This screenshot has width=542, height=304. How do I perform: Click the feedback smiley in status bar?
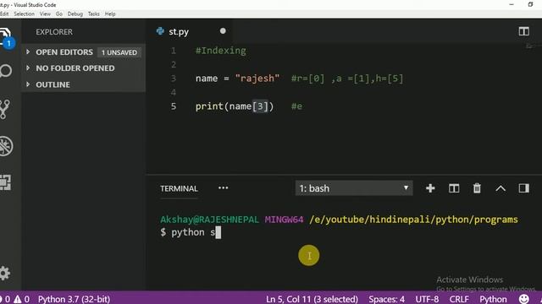pyautogui.click(x=523, y=299)
